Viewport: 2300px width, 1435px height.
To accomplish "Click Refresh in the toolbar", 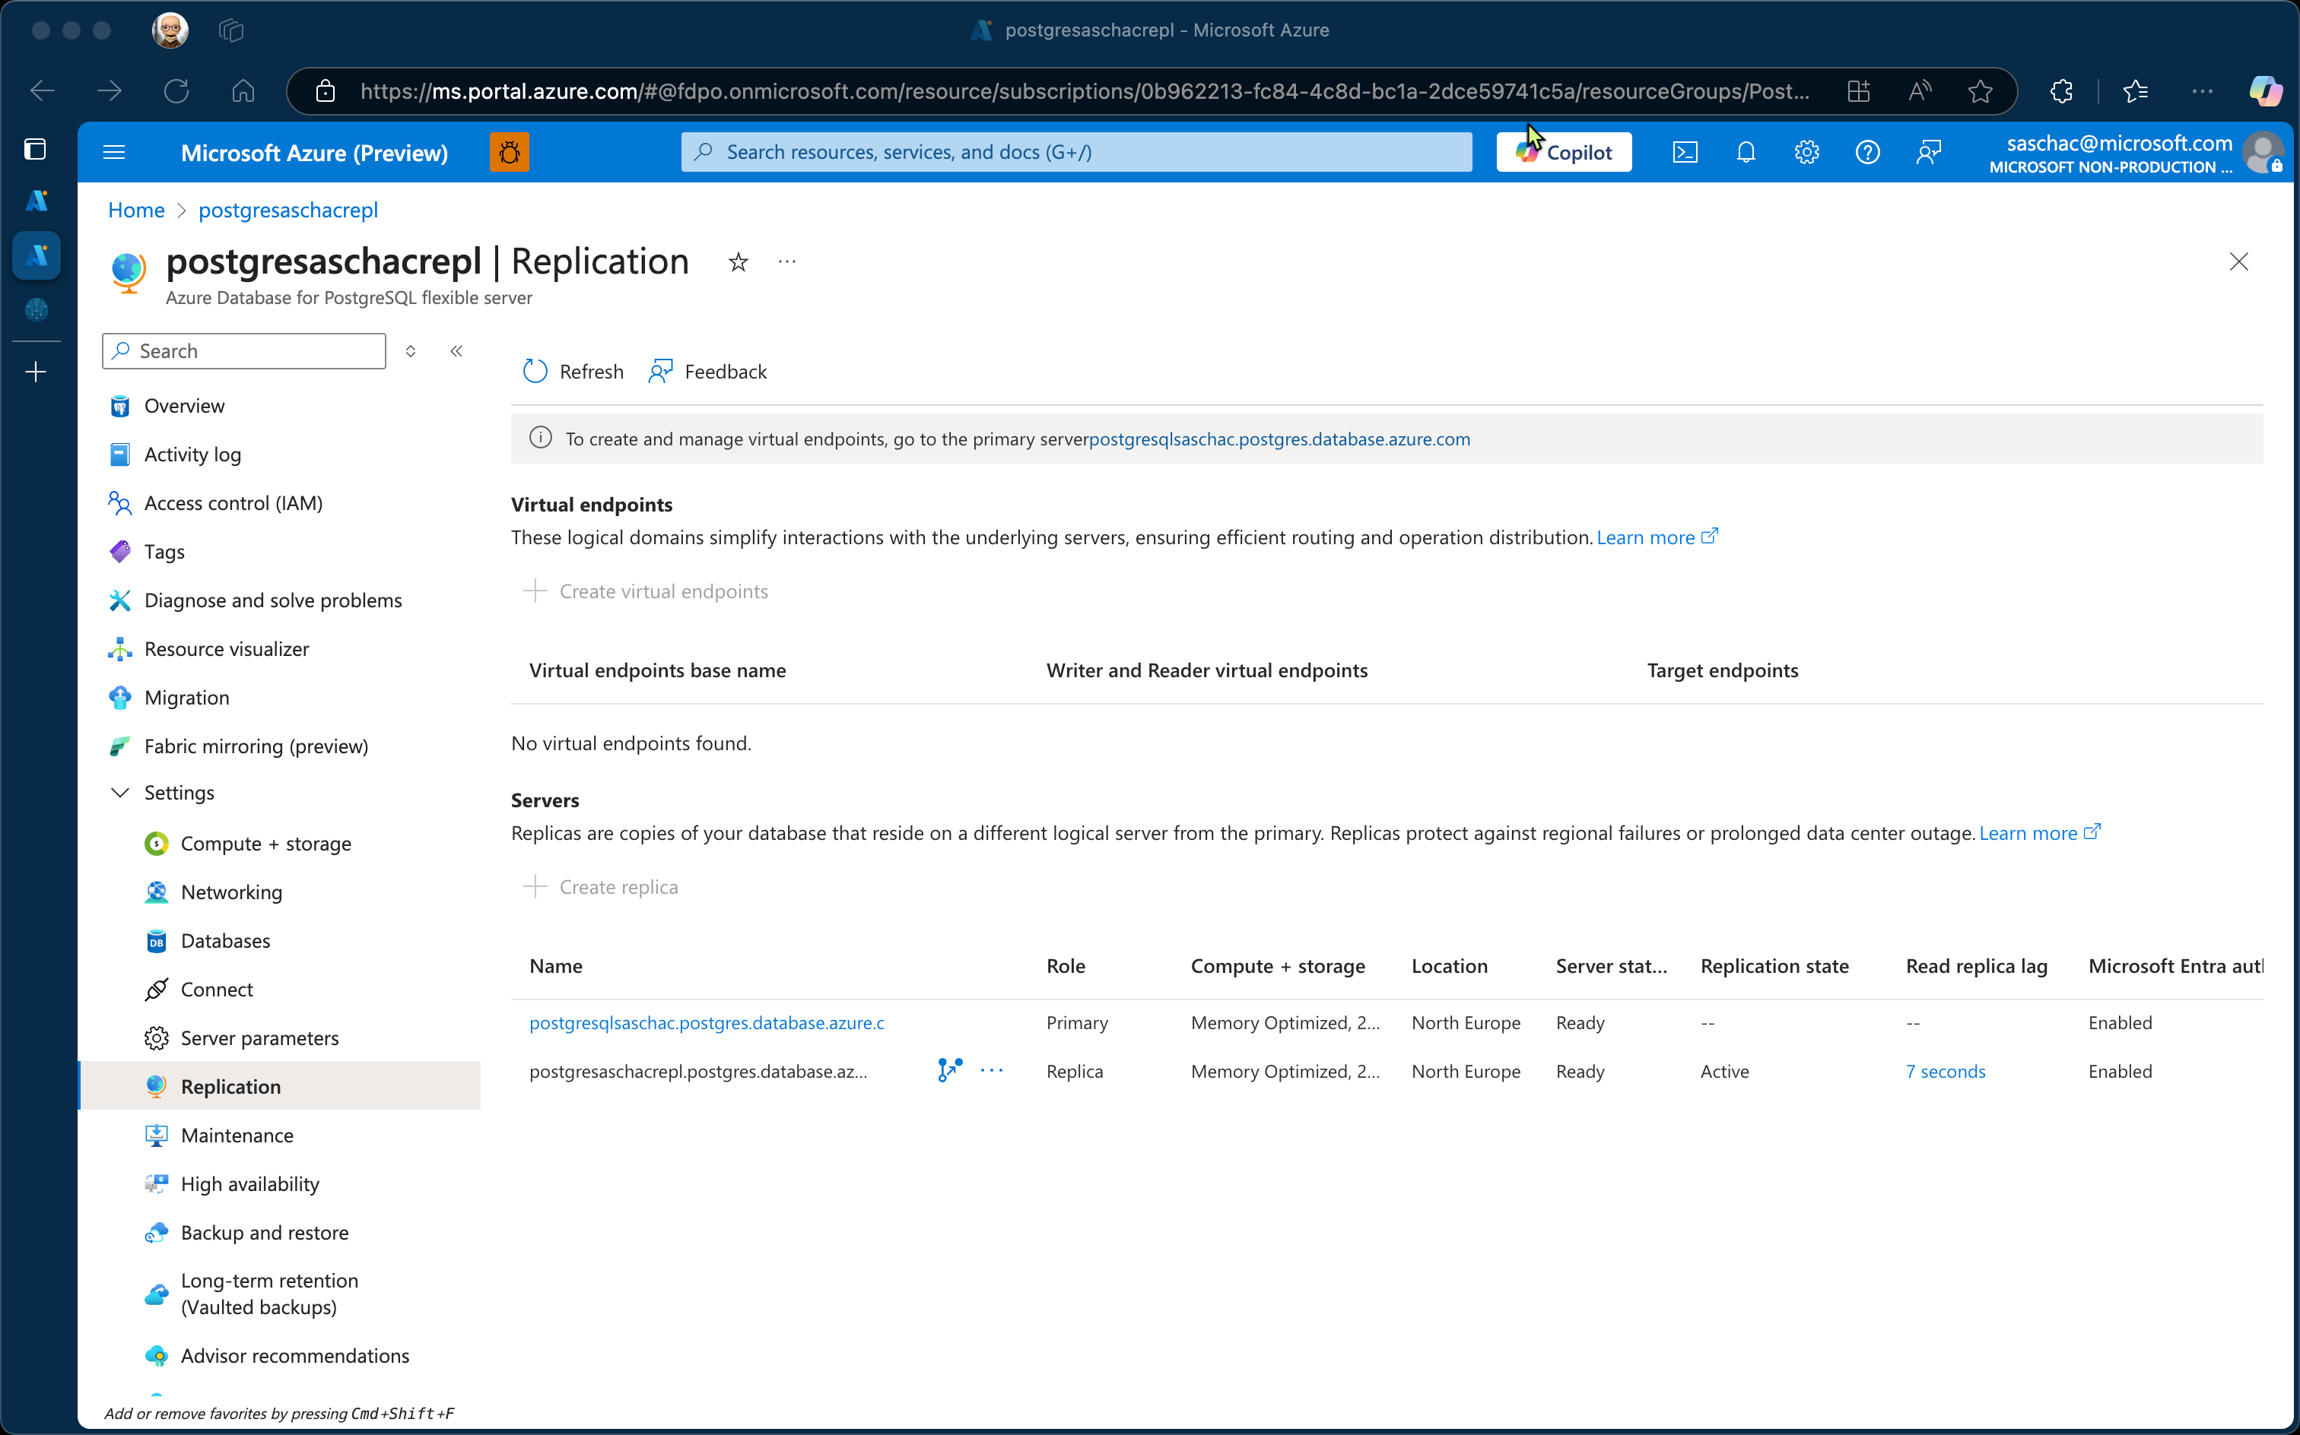I will (x=573, y=371).
